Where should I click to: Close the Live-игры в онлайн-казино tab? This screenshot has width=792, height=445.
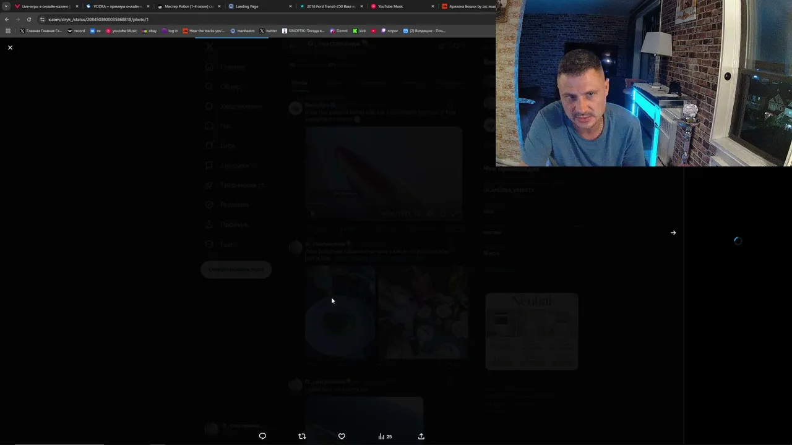pyautogui.click(x=77, y=6)
